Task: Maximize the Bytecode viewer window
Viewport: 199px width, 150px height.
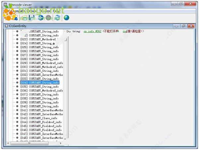Action: (181, 4)
